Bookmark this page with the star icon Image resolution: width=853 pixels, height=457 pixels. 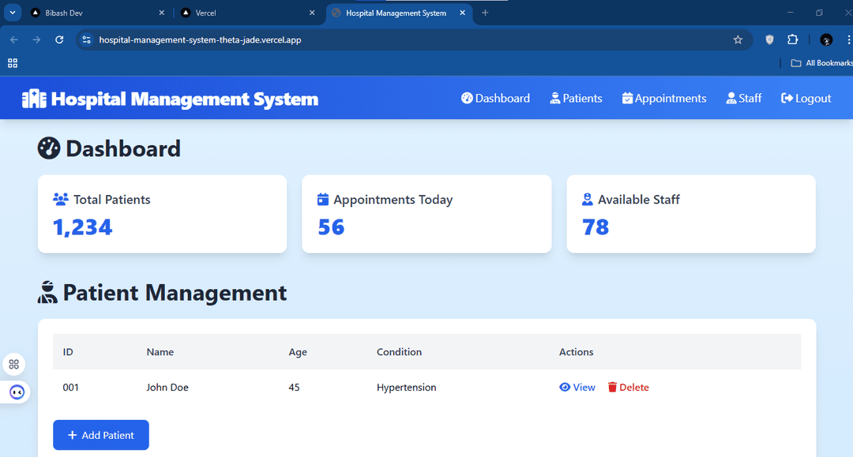click(738, 39)
